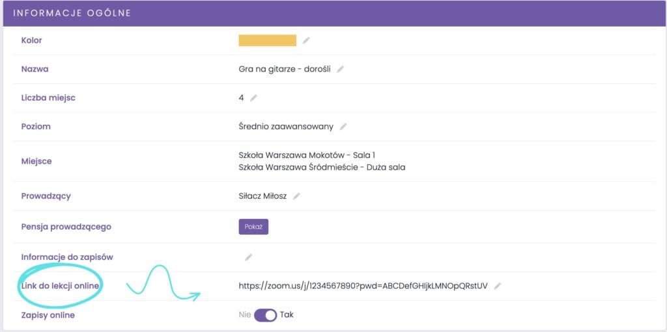667x332 pixels.
Task: Edit Informacje do zapisów using the pencil icon
Action: click(248, 257)
